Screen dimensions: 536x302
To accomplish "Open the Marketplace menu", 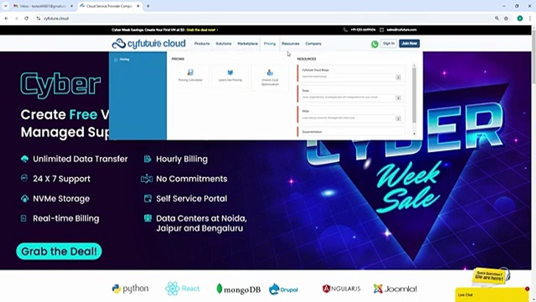I will pos(247,44).
